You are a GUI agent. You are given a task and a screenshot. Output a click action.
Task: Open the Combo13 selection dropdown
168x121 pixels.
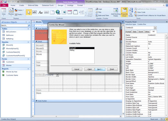pyautogui.click(x=155, y=28)
